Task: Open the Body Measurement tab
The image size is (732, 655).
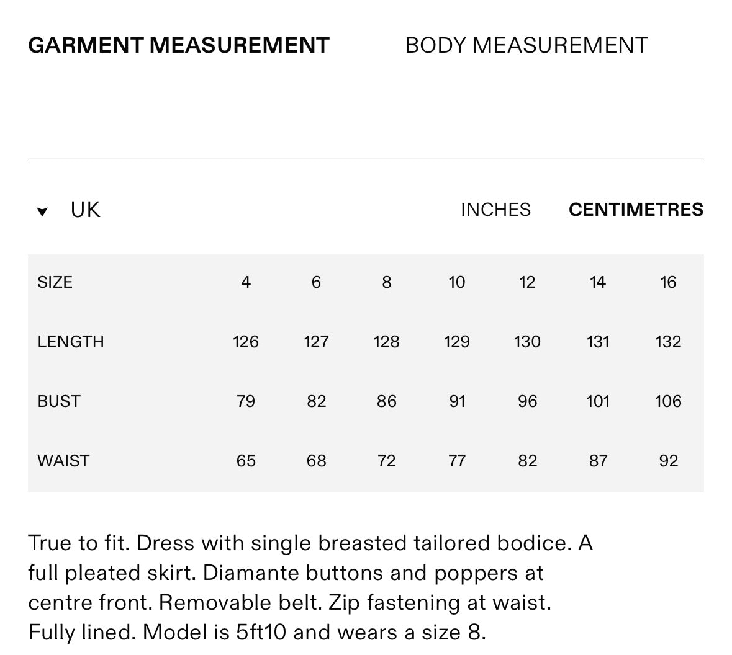Action: (526, 46)
